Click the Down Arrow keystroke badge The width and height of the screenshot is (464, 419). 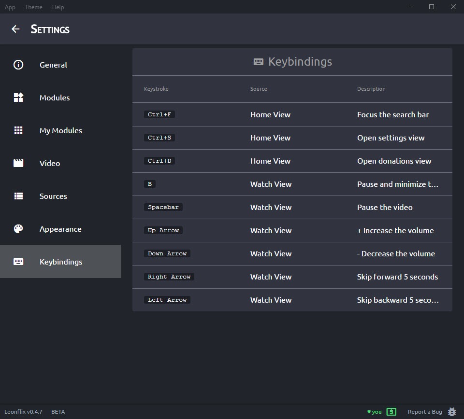167,253
